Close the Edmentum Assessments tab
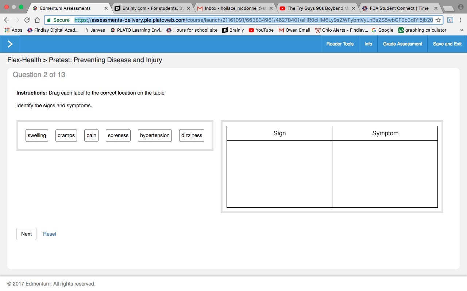Image resolution: width=467 pixels, height=291 pixels. click(x=106, y=8)
